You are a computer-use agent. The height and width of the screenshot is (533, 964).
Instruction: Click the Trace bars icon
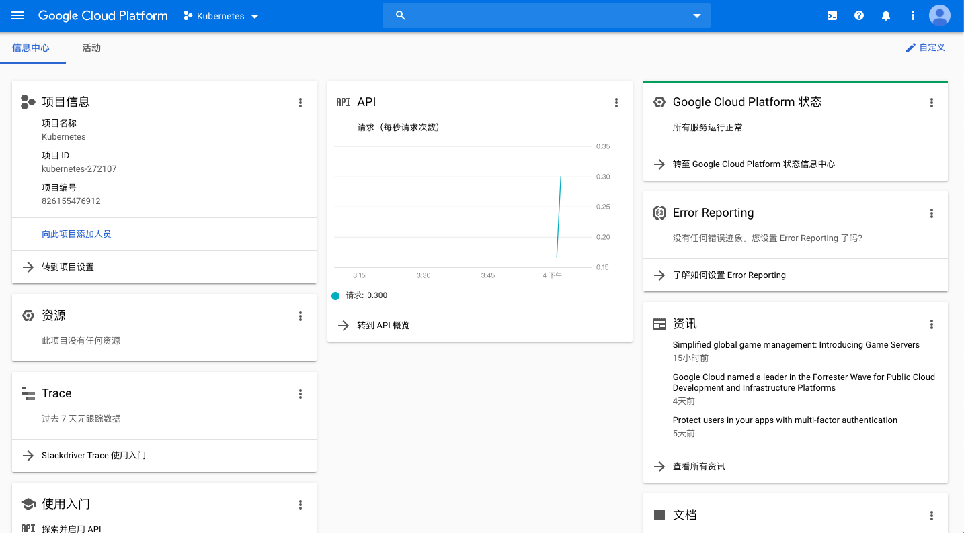28,393
